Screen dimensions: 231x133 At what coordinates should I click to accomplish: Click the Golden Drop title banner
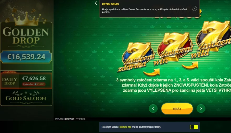click(x=26, y=36)
